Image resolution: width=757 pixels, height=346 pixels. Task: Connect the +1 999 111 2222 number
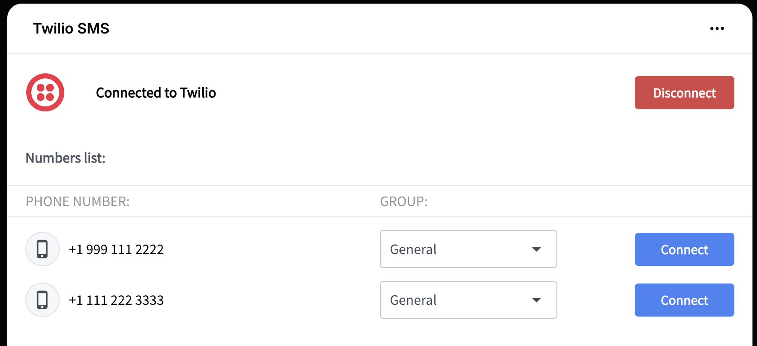tap(684, 250)
